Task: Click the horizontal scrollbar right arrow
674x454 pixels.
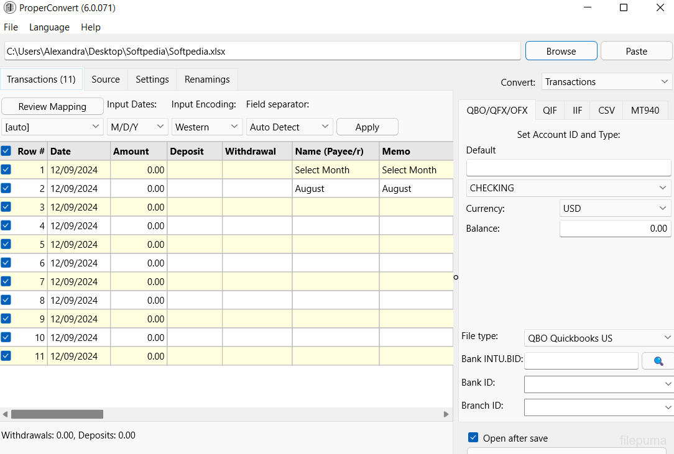Action: point(446,414)
